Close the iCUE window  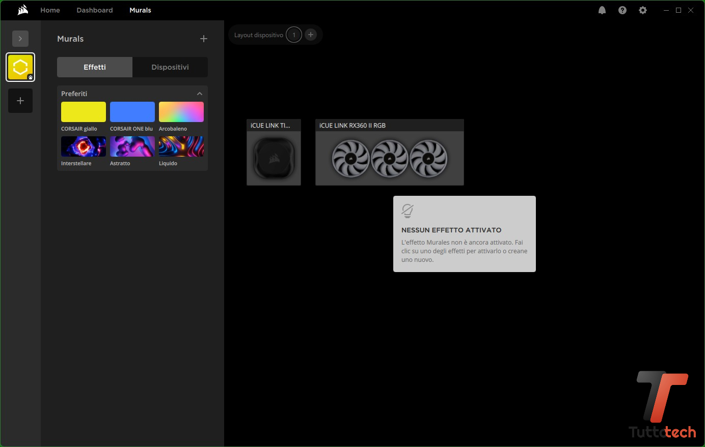click(x=691, y=10)
